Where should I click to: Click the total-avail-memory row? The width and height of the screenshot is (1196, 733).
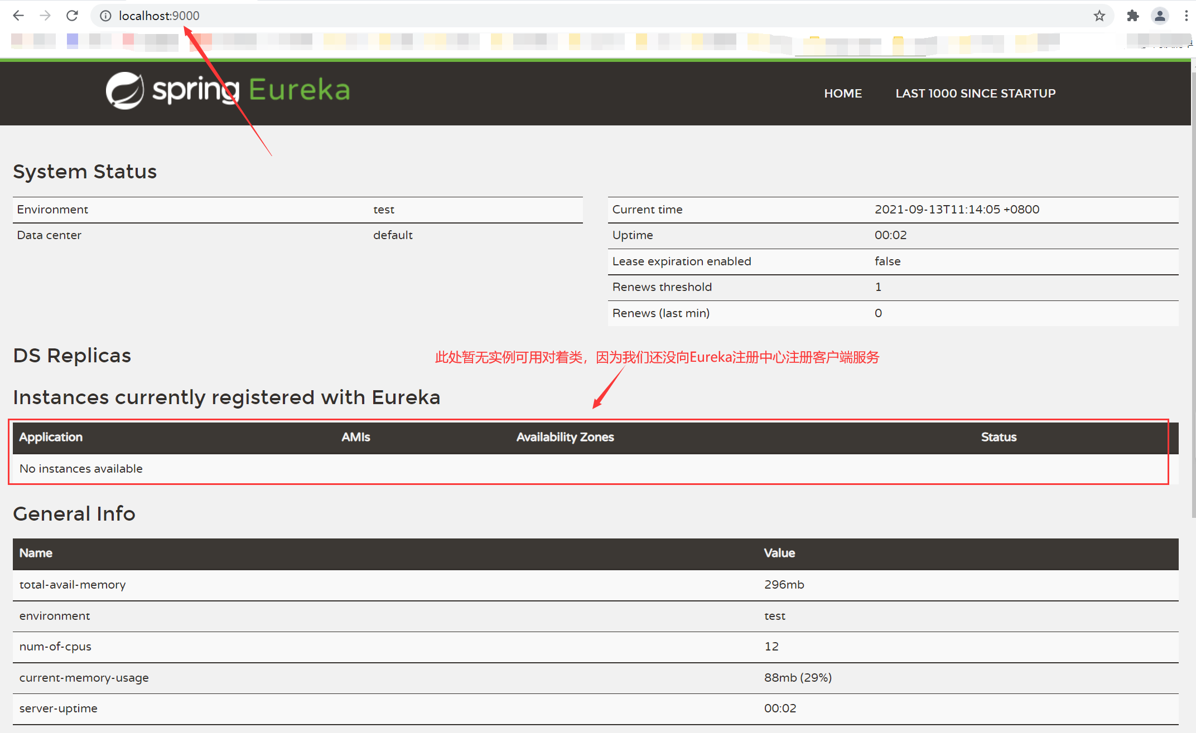(x=73, y=585)
